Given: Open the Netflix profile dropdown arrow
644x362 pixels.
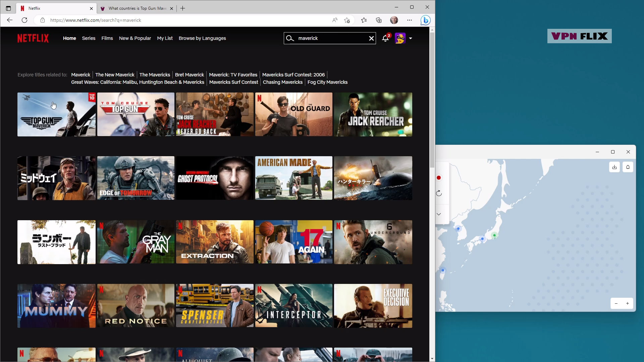Looking at the screenshot, I should tap(411, 38).
